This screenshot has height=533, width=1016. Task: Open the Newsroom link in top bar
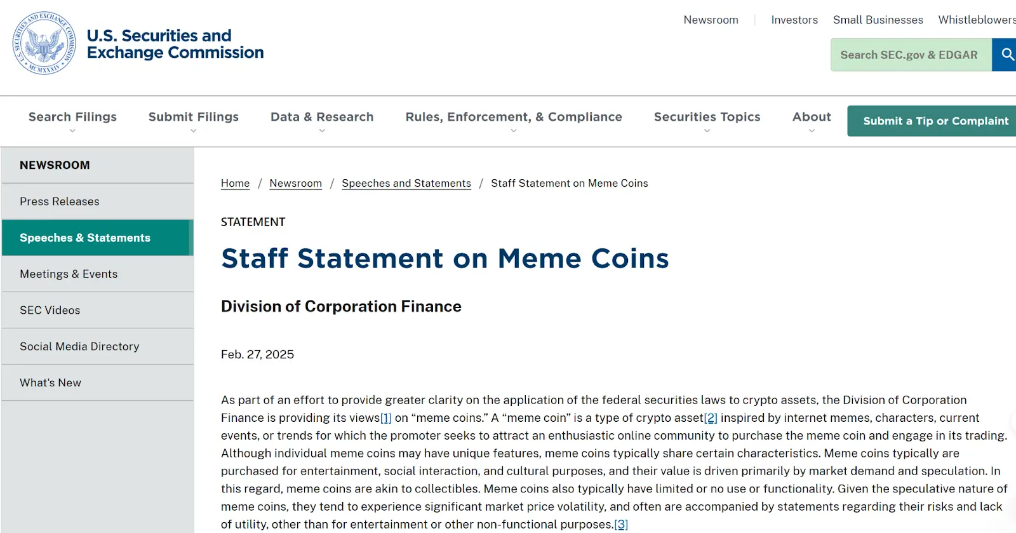(711, 20)
